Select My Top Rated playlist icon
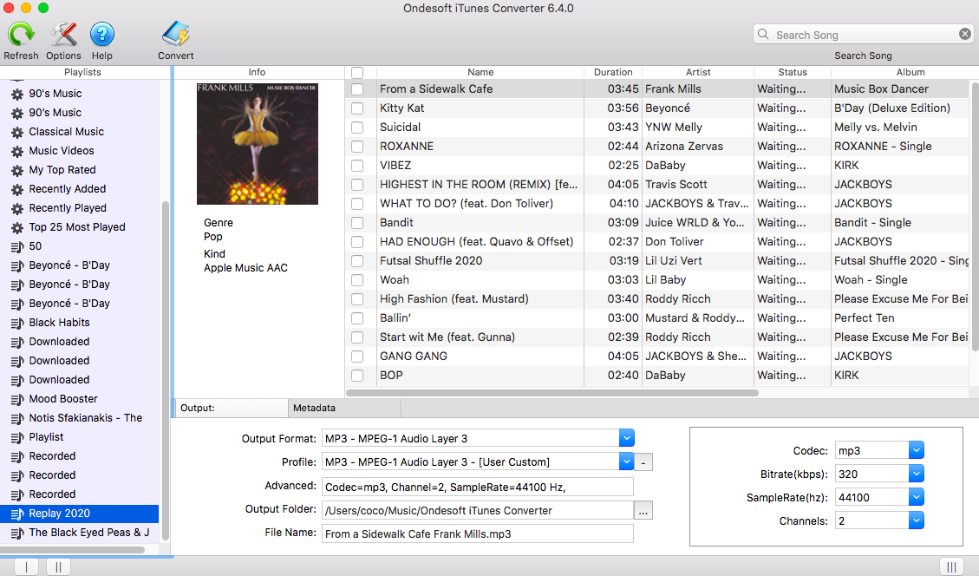The width and height of the screenshot is (979, 576). pyautogui.click(x=17, y=170)
